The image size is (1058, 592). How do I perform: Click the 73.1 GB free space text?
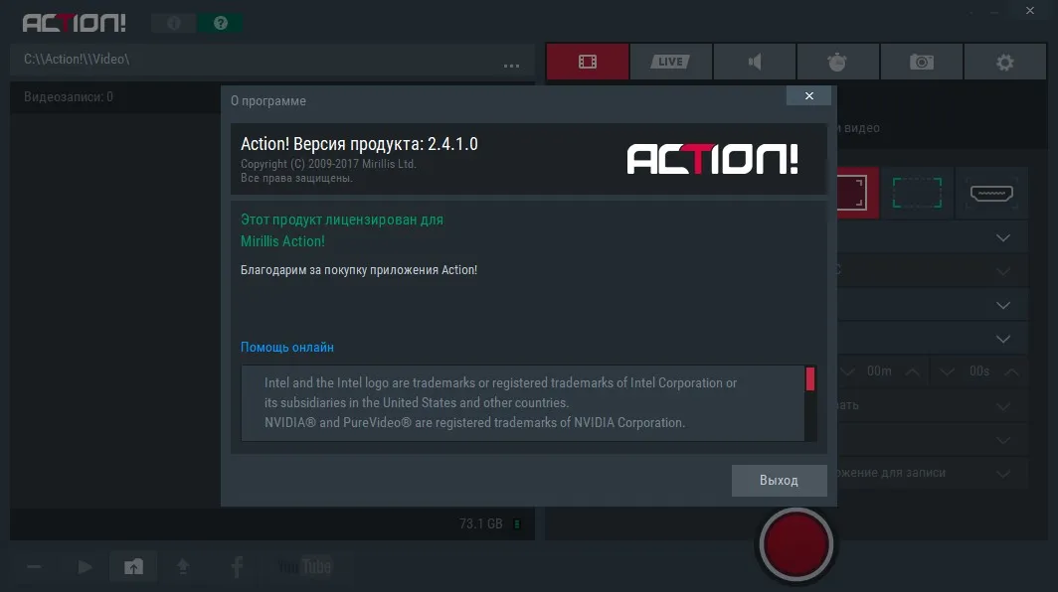(480, 523)
